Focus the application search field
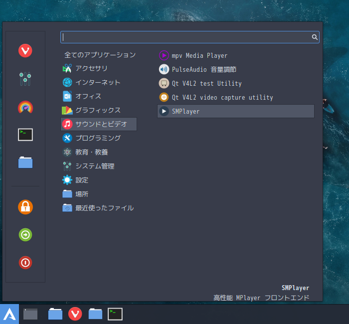 pos(190,37)
